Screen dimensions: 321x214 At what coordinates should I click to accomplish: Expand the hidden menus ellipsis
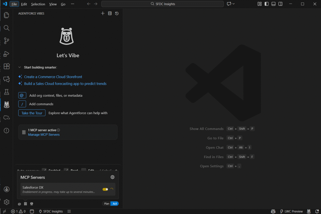[72, 4]
